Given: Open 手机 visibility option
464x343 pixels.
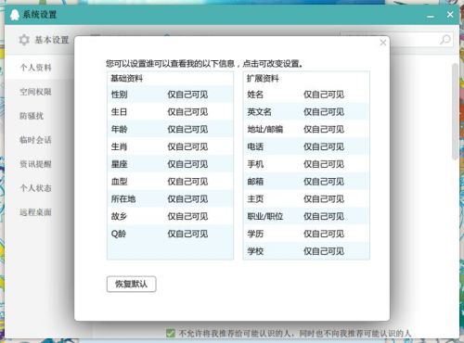Looking at the screenshot, I should pos(324,164).
